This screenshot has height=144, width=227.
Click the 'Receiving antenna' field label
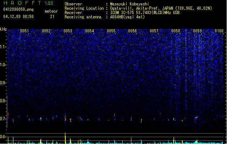[83, 17]
